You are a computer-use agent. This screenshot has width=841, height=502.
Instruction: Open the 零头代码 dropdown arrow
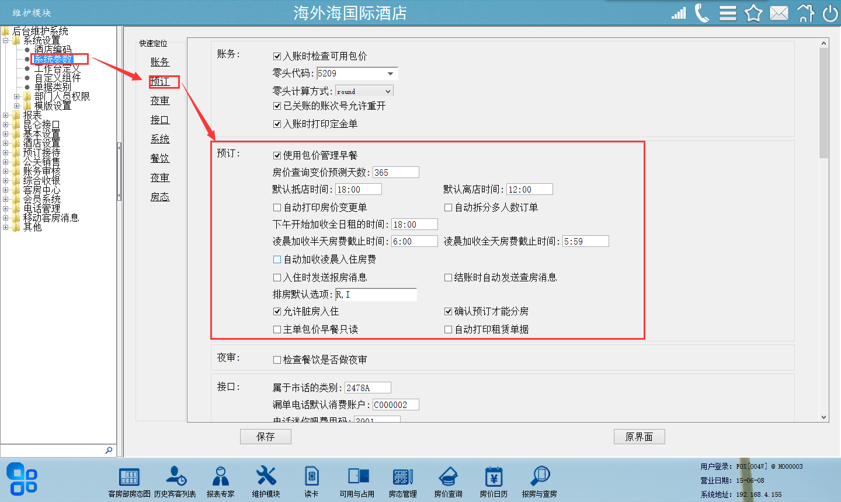point(390,74)
